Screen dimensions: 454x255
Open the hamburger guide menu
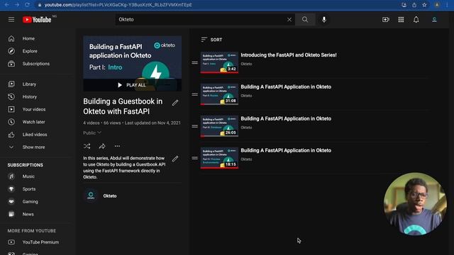11,19
